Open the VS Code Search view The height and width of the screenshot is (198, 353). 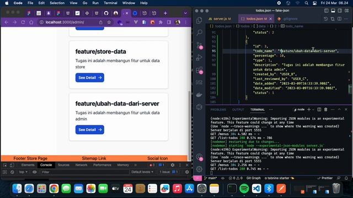pos(199,33)
